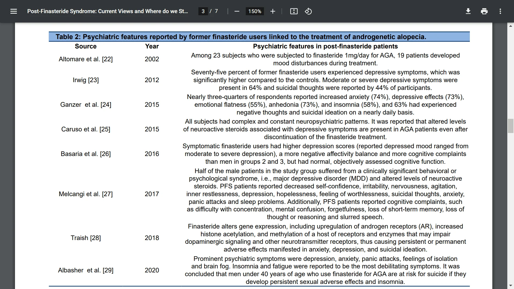The width and height of the screenshot is (514, 289).
Task: Click the Ganzer et al. [24] cell
Action: pyautogui.click(x=86, y=105)
